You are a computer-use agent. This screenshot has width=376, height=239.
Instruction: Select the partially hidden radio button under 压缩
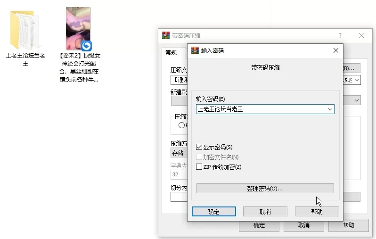click(181, 125)
